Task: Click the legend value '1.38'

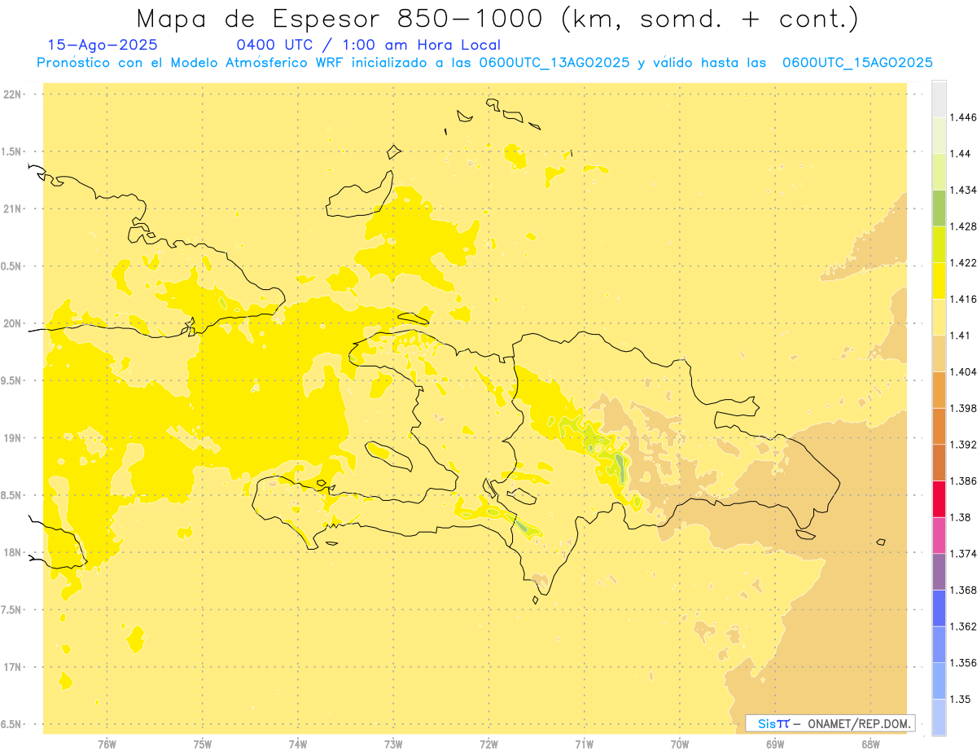Action: click(958, 517)
